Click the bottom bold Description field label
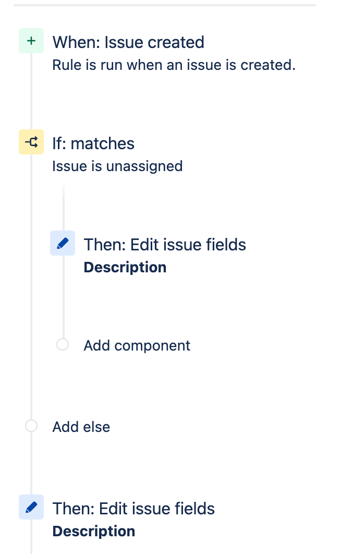 (94, 532)
